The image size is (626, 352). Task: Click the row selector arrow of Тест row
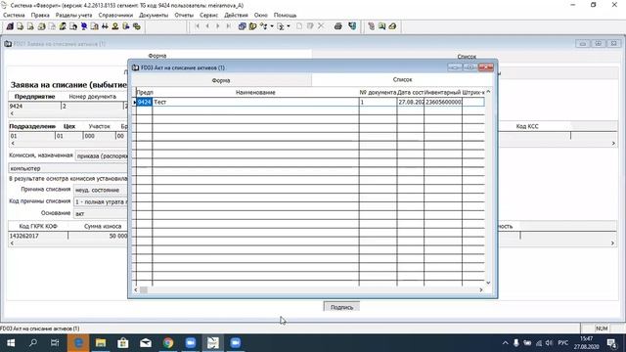tap(135, 102)
